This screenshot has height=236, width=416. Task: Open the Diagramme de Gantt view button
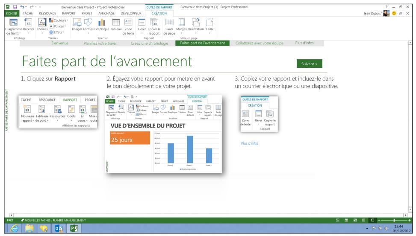click(x=13, y=26)
